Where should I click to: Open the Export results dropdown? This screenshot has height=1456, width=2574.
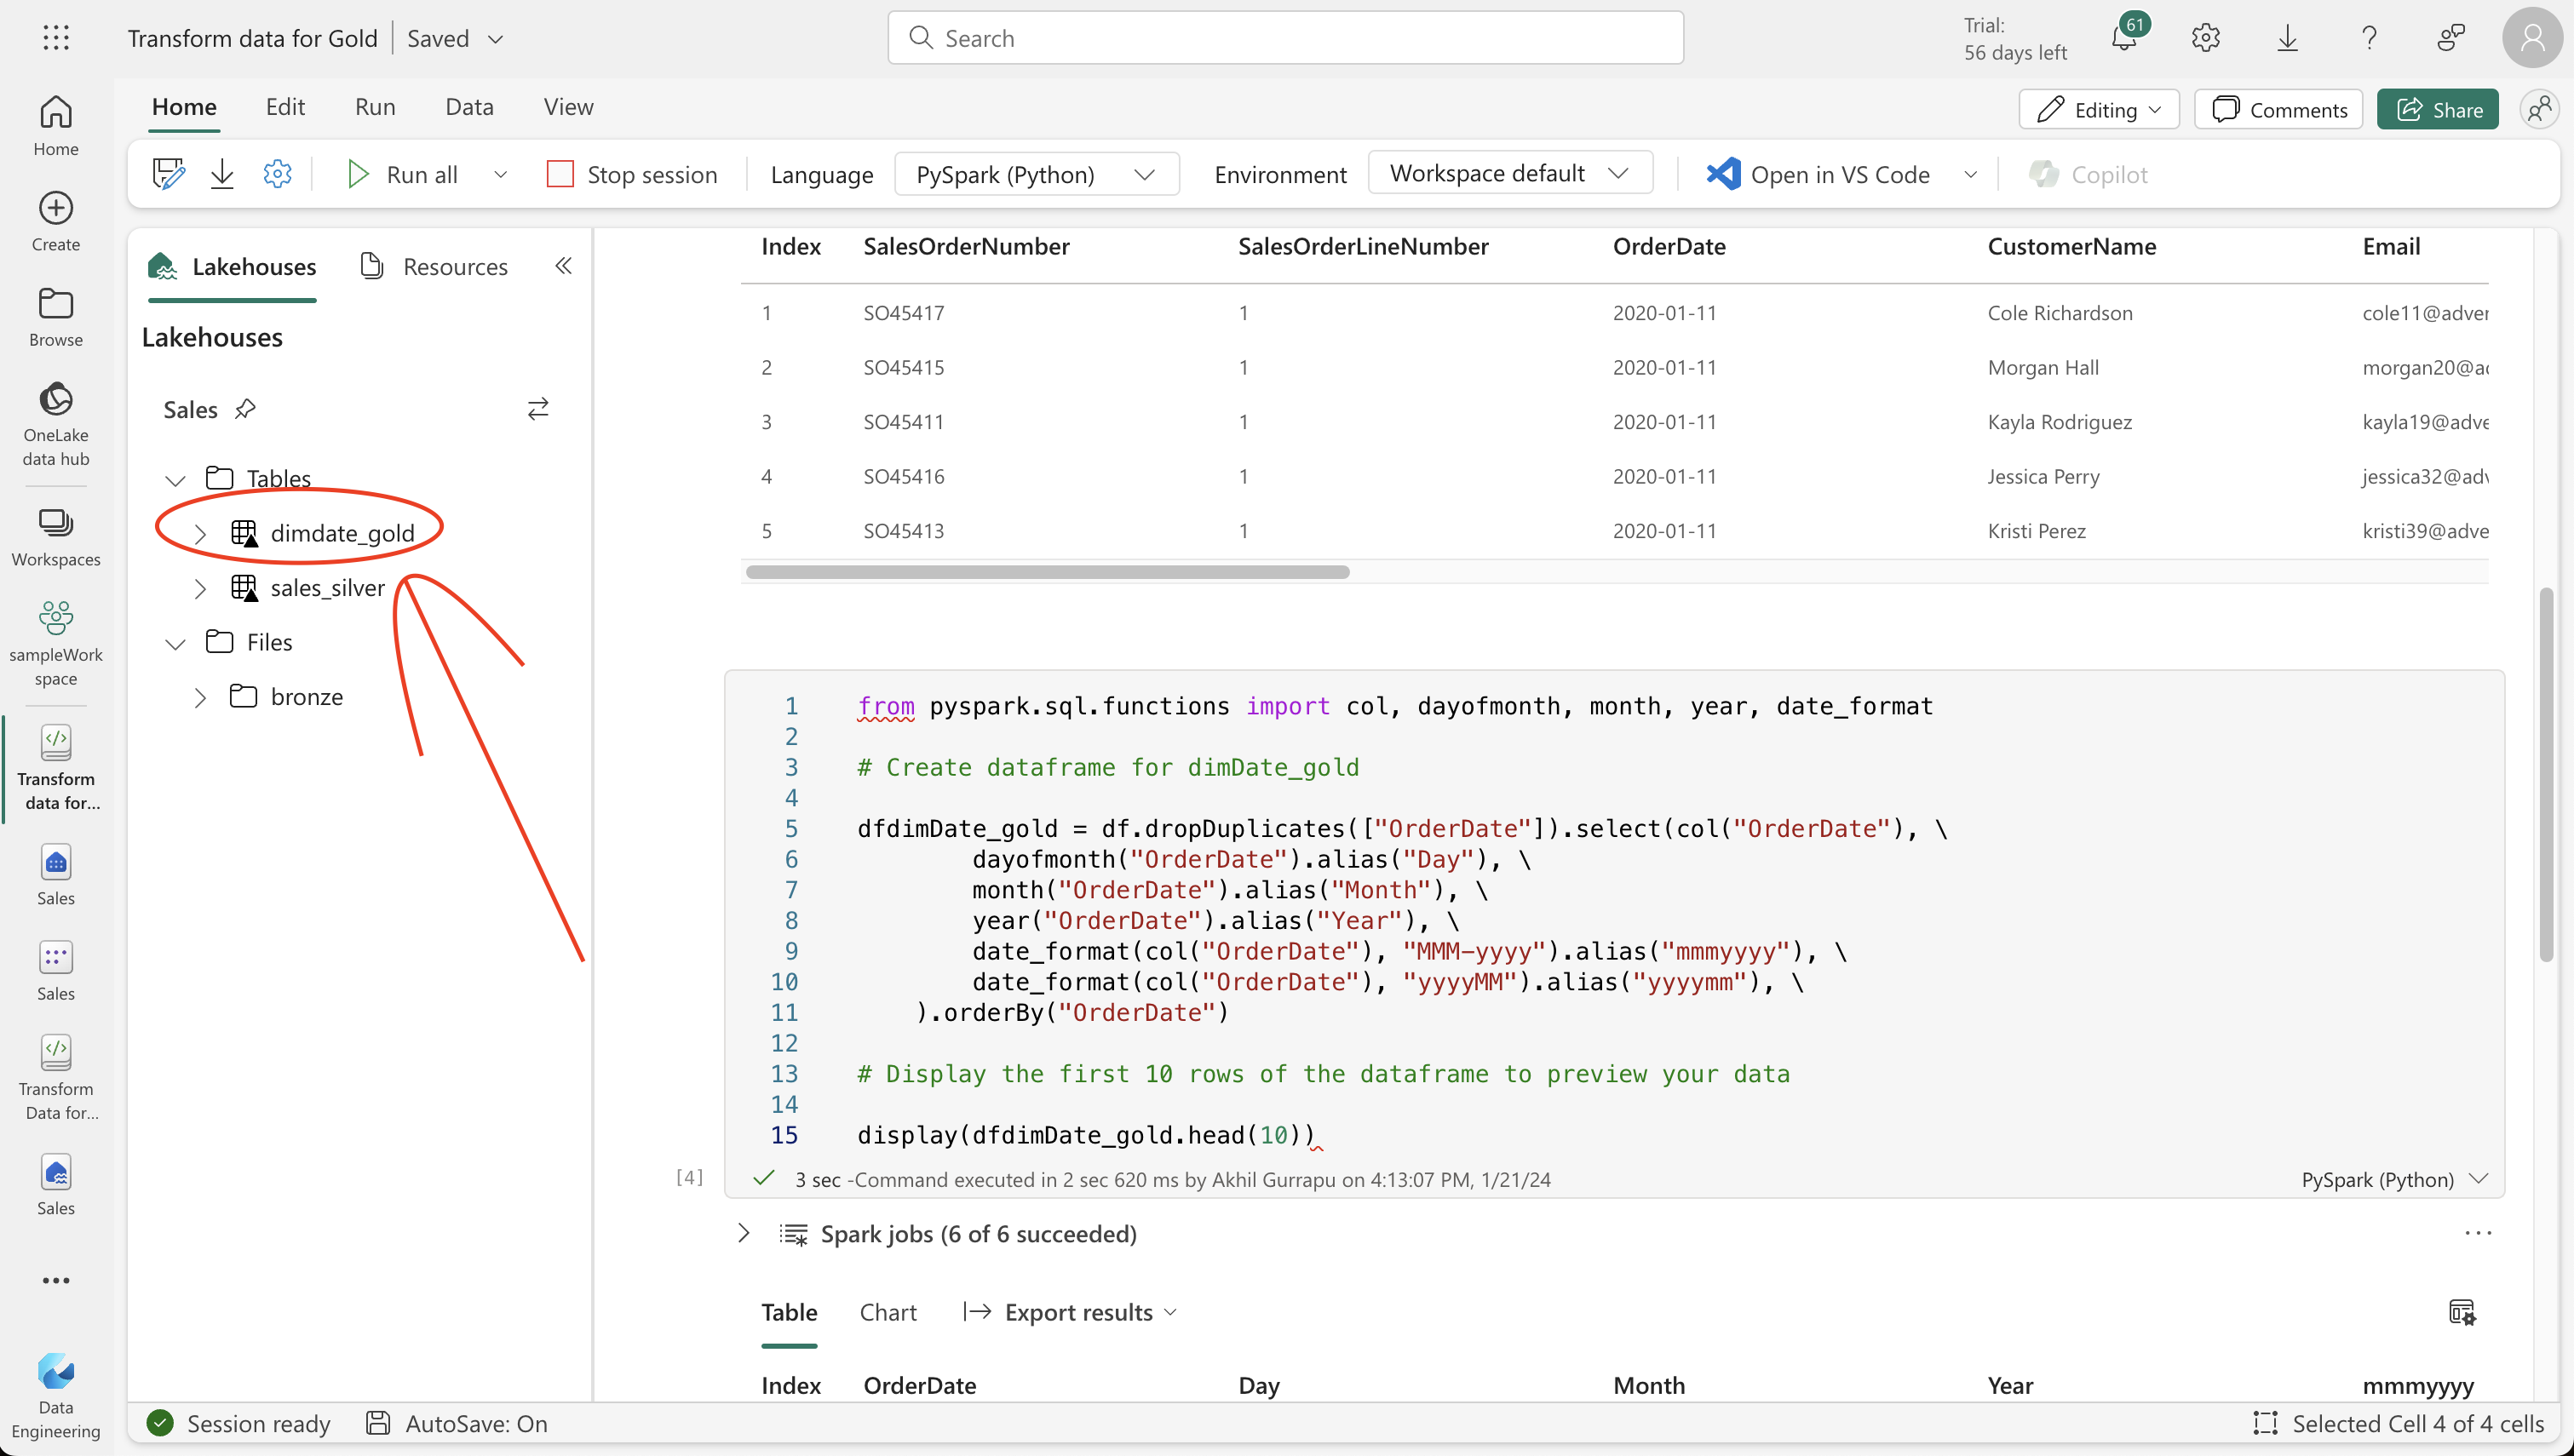click(x=1070, y=1312)
